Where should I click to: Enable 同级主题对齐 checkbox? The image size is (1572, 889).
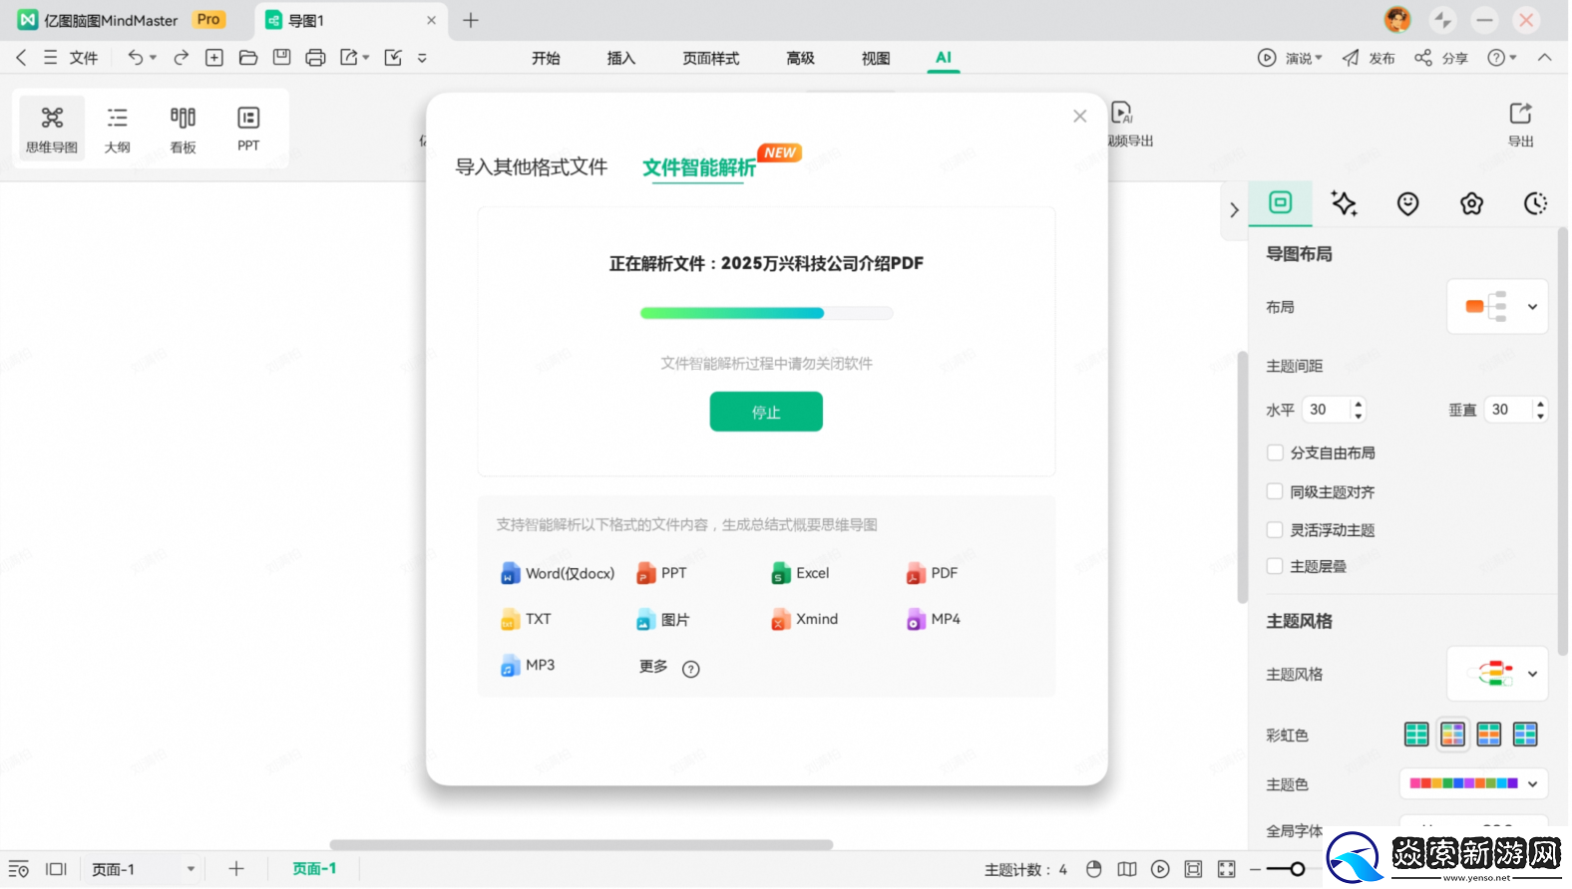(1274, 491)
